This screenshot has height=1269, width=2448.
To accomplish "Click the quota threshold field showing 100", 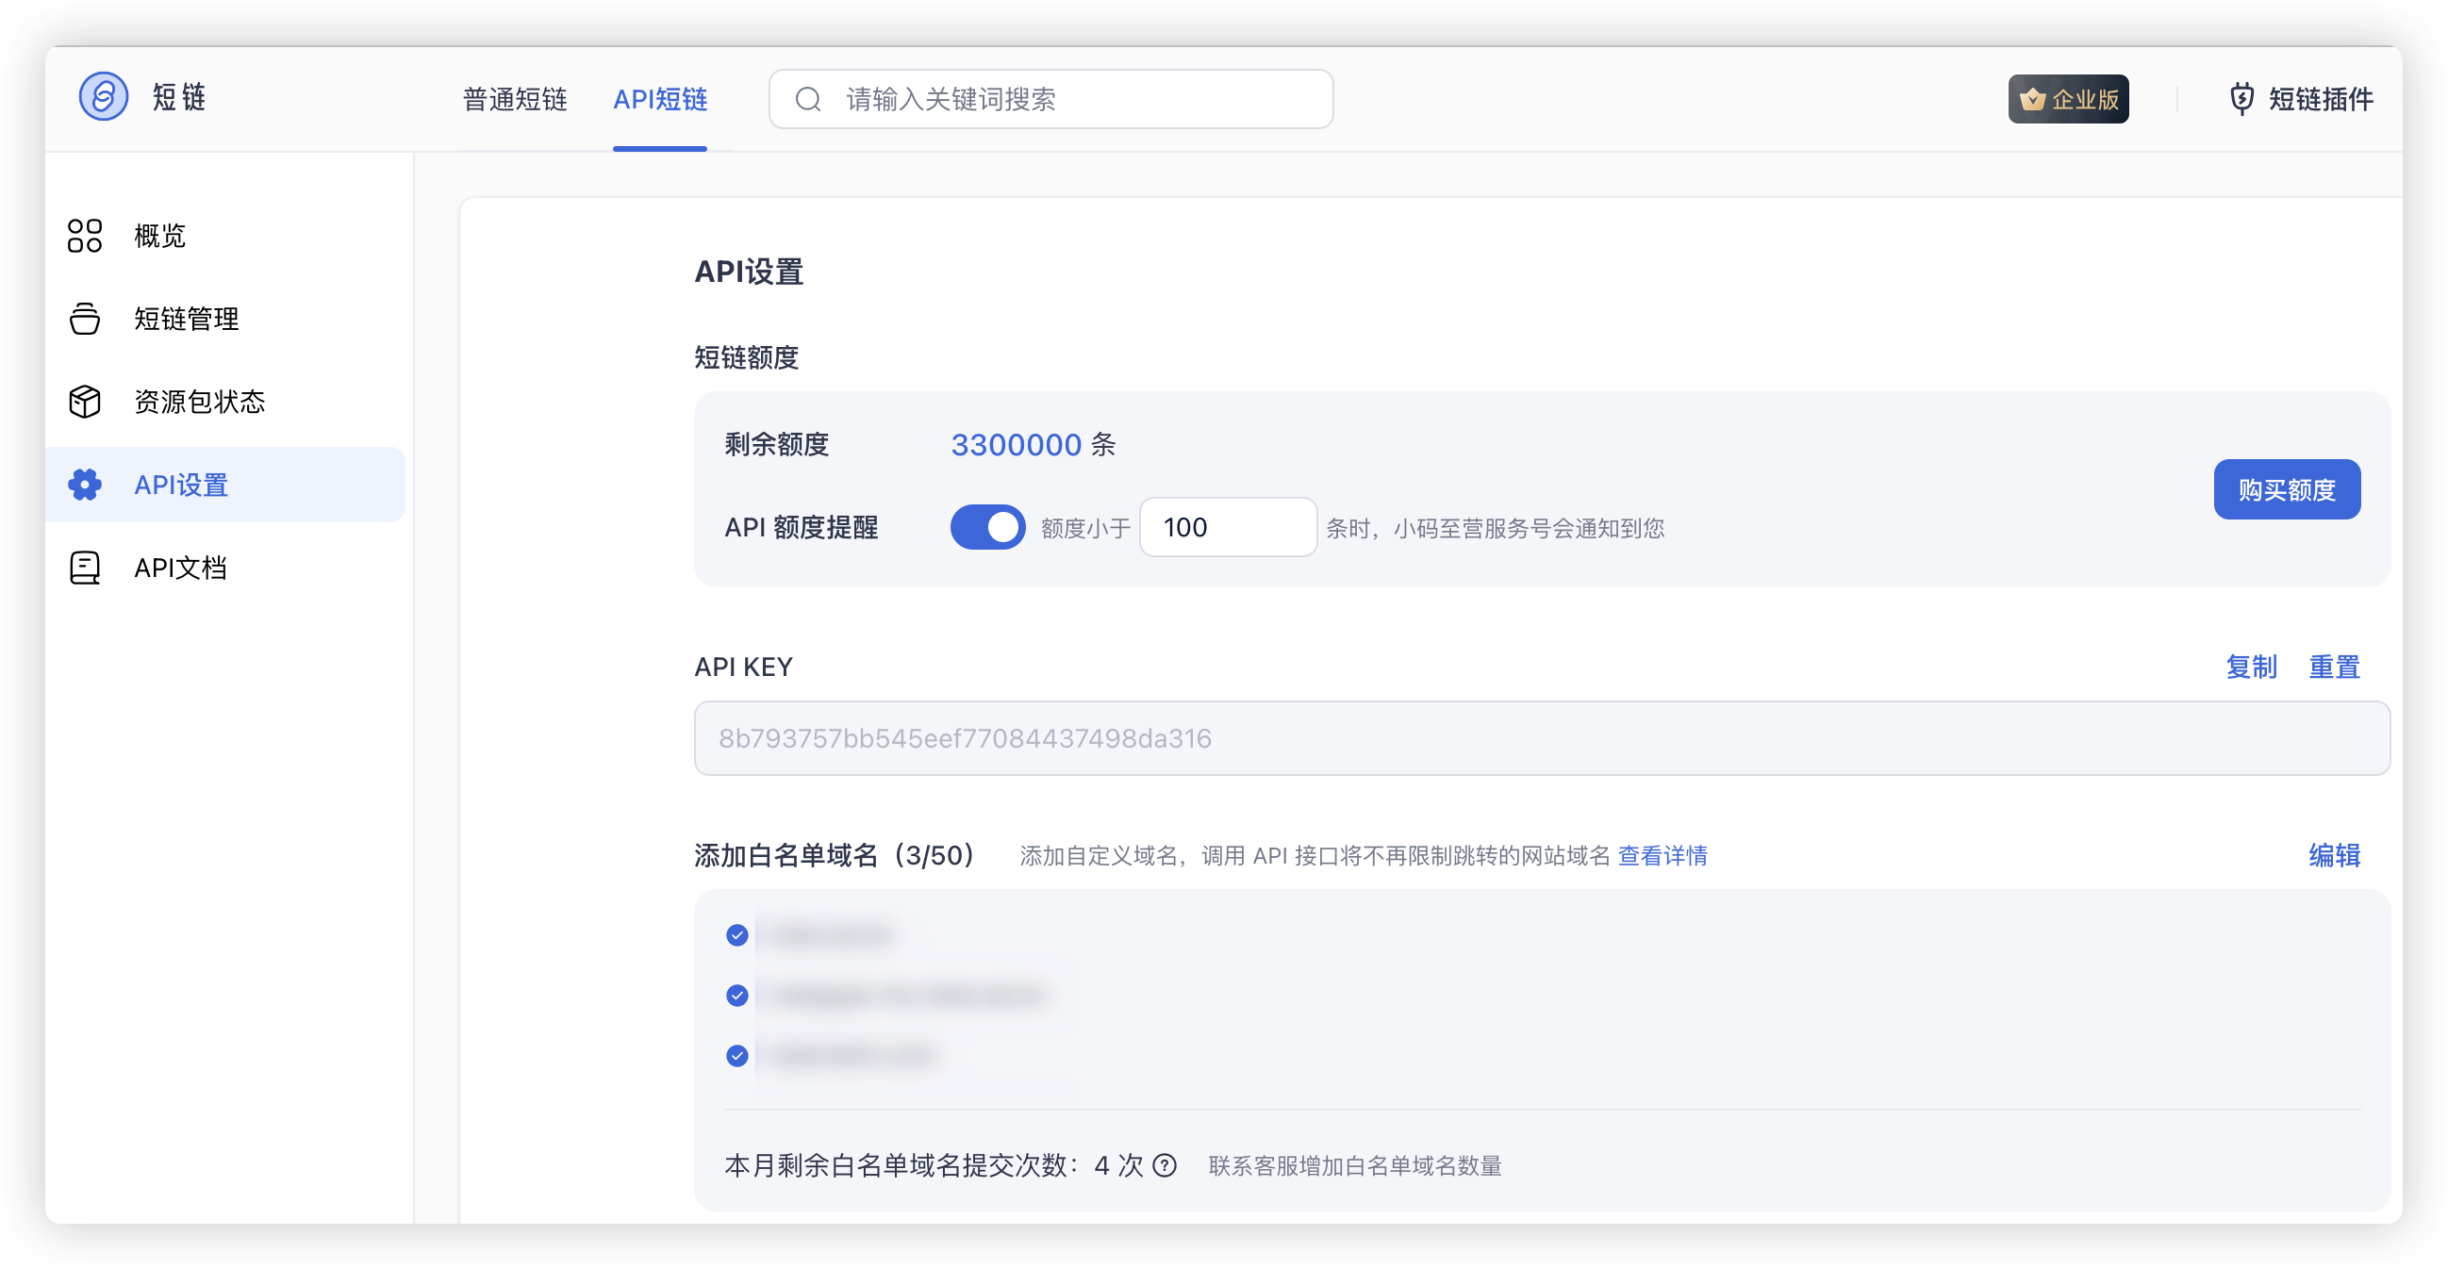I will tap(1228, 527).
